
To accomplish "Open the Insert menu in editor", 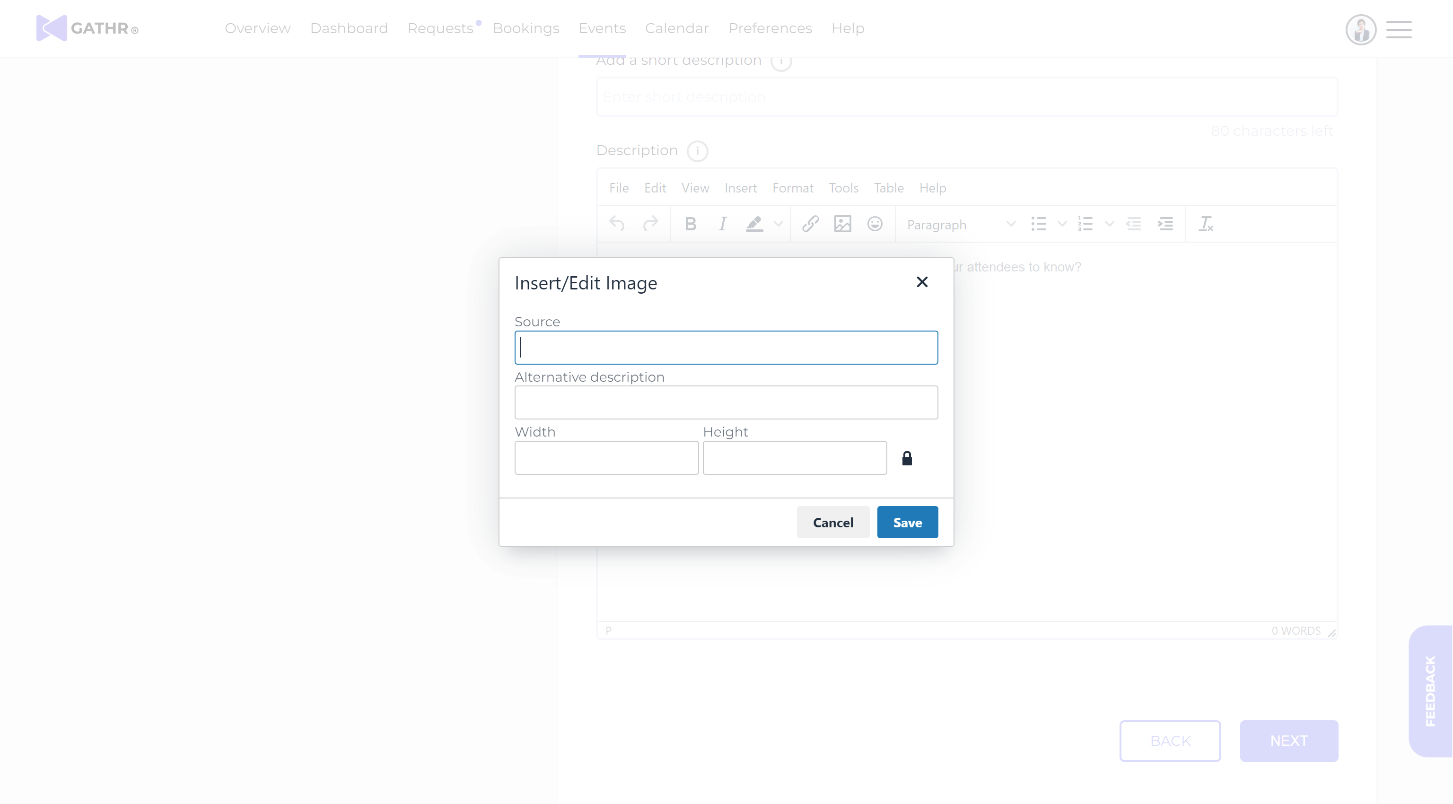I will click(x=740, y=188).
